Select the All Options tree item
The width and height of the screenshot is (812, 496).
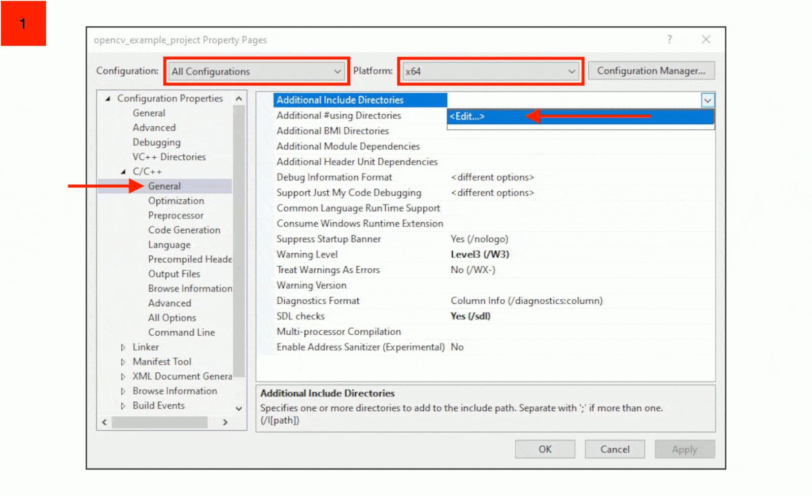[x=172, y=318]
